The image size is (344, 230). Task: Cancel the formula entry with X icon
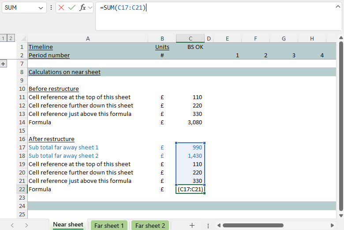point(61,8)
